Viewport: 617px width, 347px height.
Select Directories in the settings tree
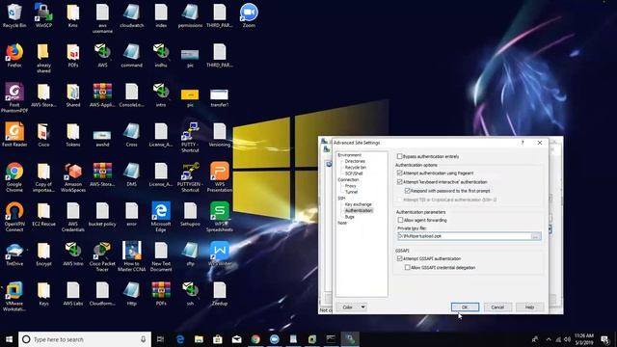point(355,161)
